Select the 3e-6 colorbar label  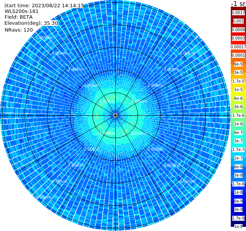pyautogui.click(x=238, y=107)
